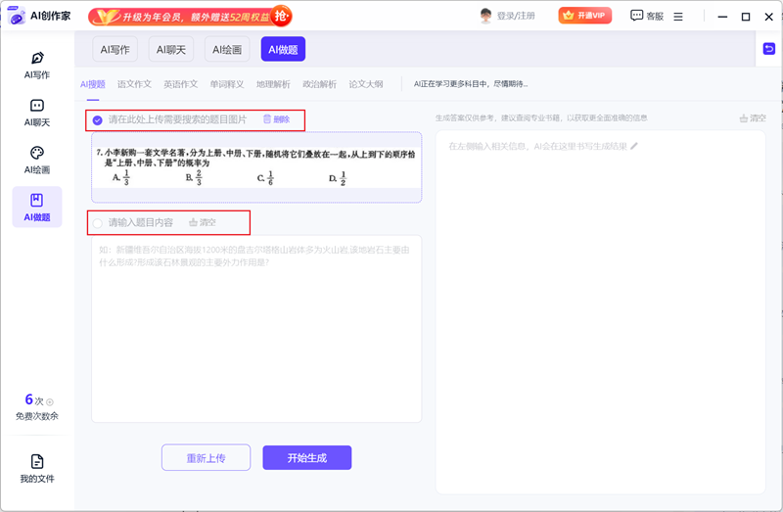The image size is (783, 512).
Task: Click the user avatar icon
Action: [x=485, y=16]
